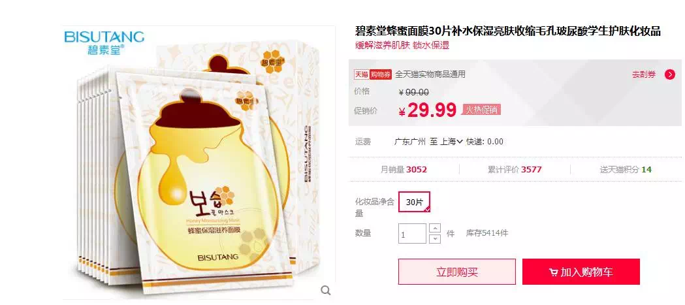Viewport: 685px width, 305px height.
Task: Increase quantity with the up arrow
Action: click(435, 229)
